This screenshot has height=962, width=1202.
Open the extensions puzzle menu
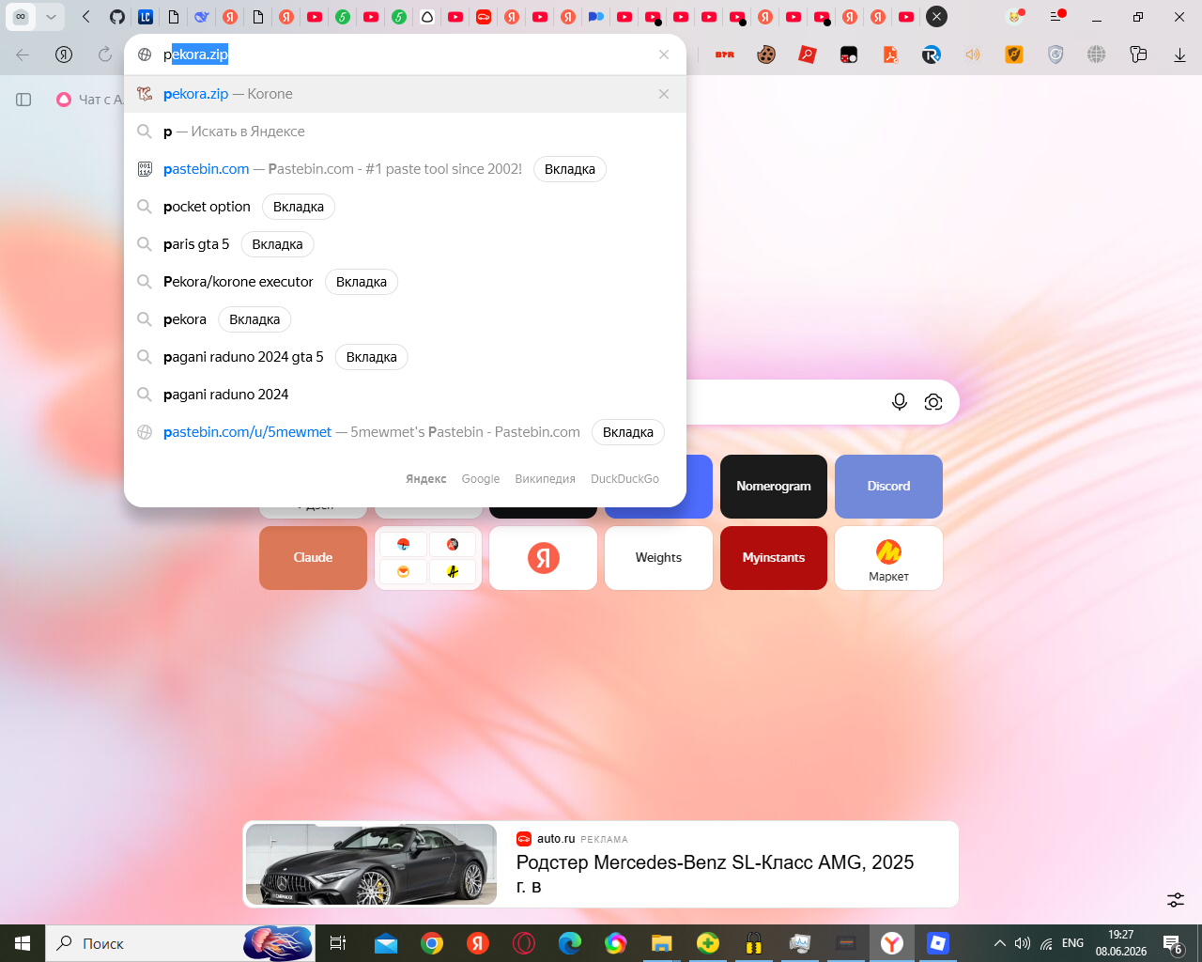click(x=1138, y=54)
